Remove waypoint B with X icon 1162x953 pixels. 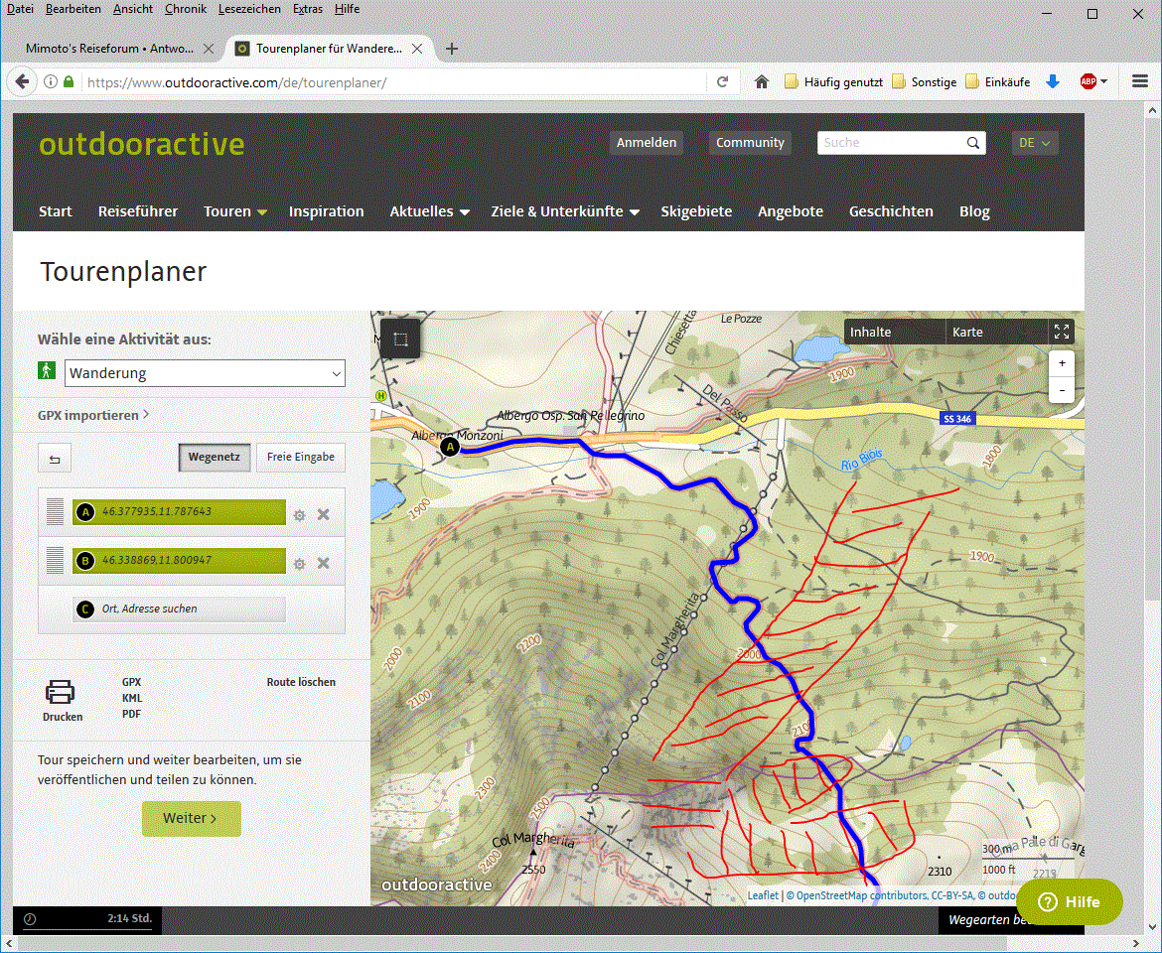[x=323, y=563]
